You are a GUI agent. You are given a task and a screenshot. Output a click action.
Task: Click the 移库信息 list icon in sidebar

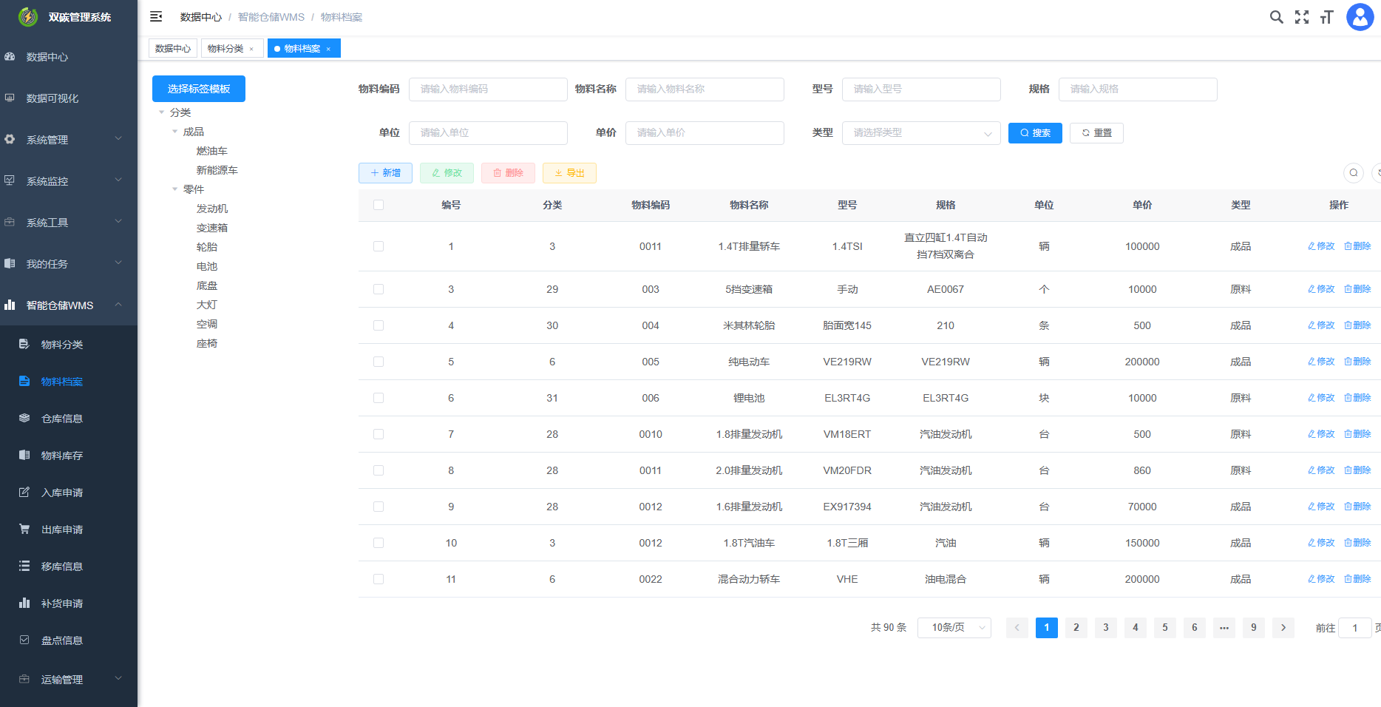click(x=24, y=566)
